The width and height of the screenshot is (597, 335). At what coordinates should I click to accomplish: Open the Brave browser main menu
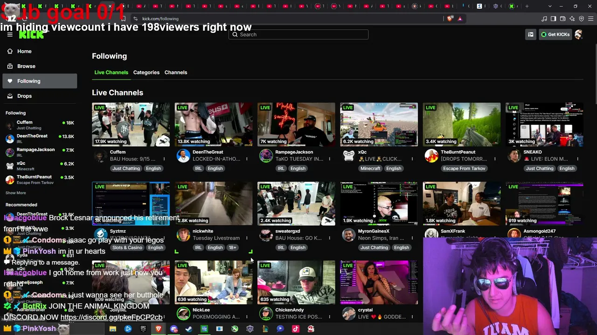coord(591,19)
